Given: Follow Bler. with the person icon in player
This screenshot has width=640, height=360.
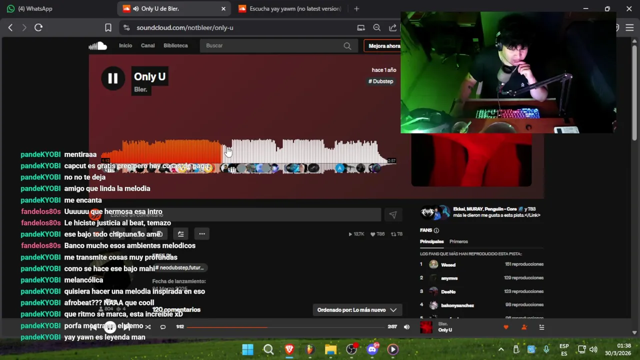Looking at the screenshot, I should (524, 327).
